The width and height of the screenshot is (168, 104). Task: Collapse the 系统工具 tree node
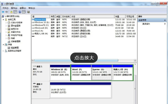pos(3,19)
